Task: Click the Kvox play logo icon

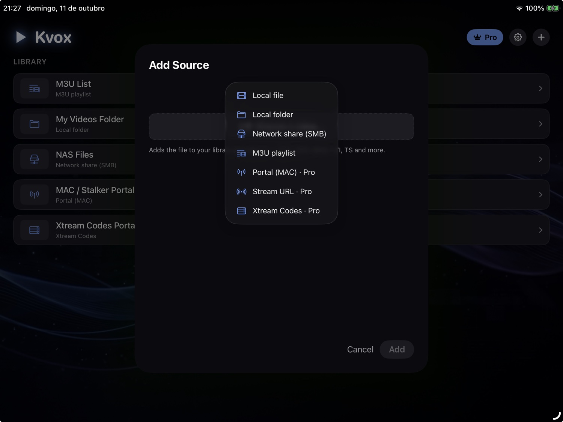Action: (x=21, y=37)
